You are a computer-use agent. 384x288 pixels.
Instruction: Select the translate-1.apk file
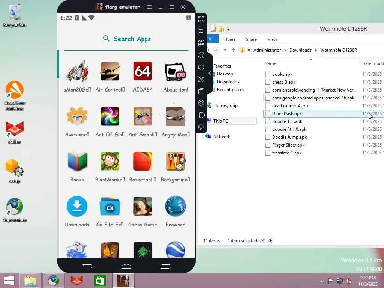[x=287, y=153]
